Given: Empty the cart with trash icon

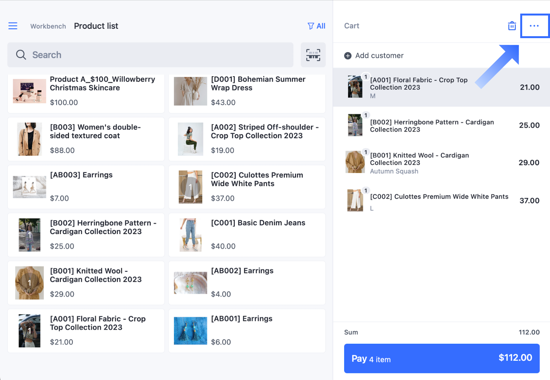Looking at the screenshot, I should 512,26.
